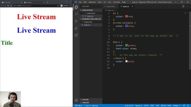Open the Extensions view
The width and height of the screenshot is (191, 107).
(x=76, y=35)
